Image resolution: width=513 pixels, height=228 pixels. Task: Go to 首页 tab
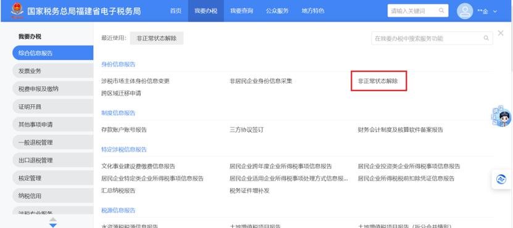pos(176,10)
